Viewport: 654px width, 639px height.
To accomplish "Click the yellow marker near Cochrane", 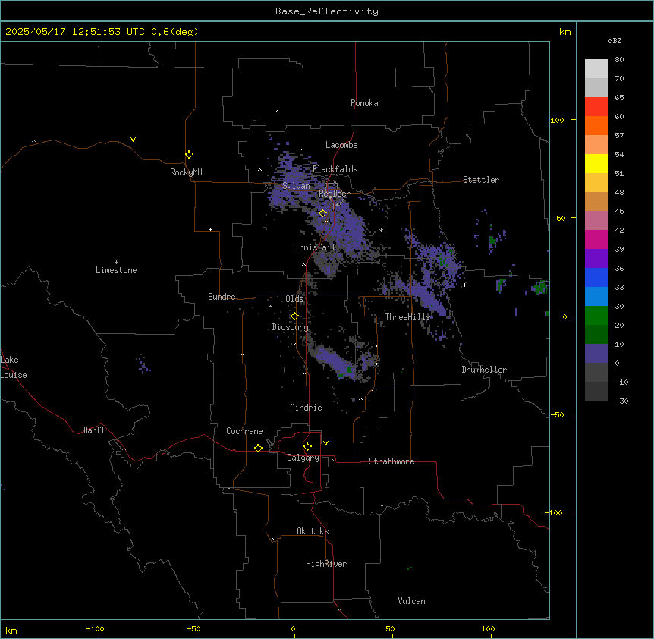I will [x=258, y=448].
